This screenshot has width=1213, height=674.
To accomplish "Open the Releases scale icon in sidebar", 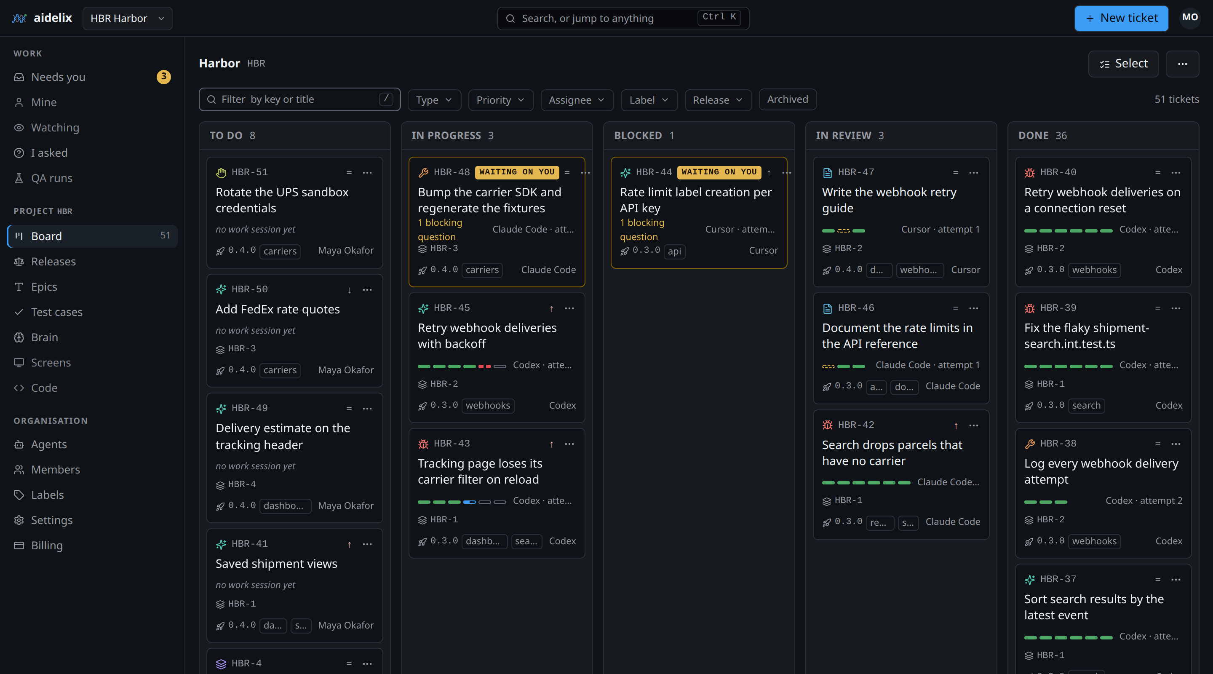I will point(19,262).
